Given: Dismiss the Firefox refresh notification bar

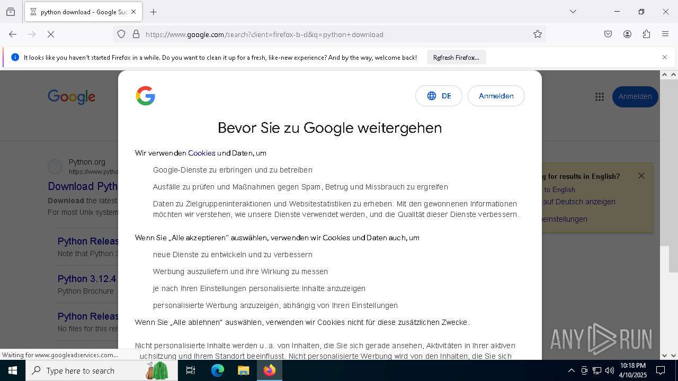Looking at the screenshot, I should 665,57.
